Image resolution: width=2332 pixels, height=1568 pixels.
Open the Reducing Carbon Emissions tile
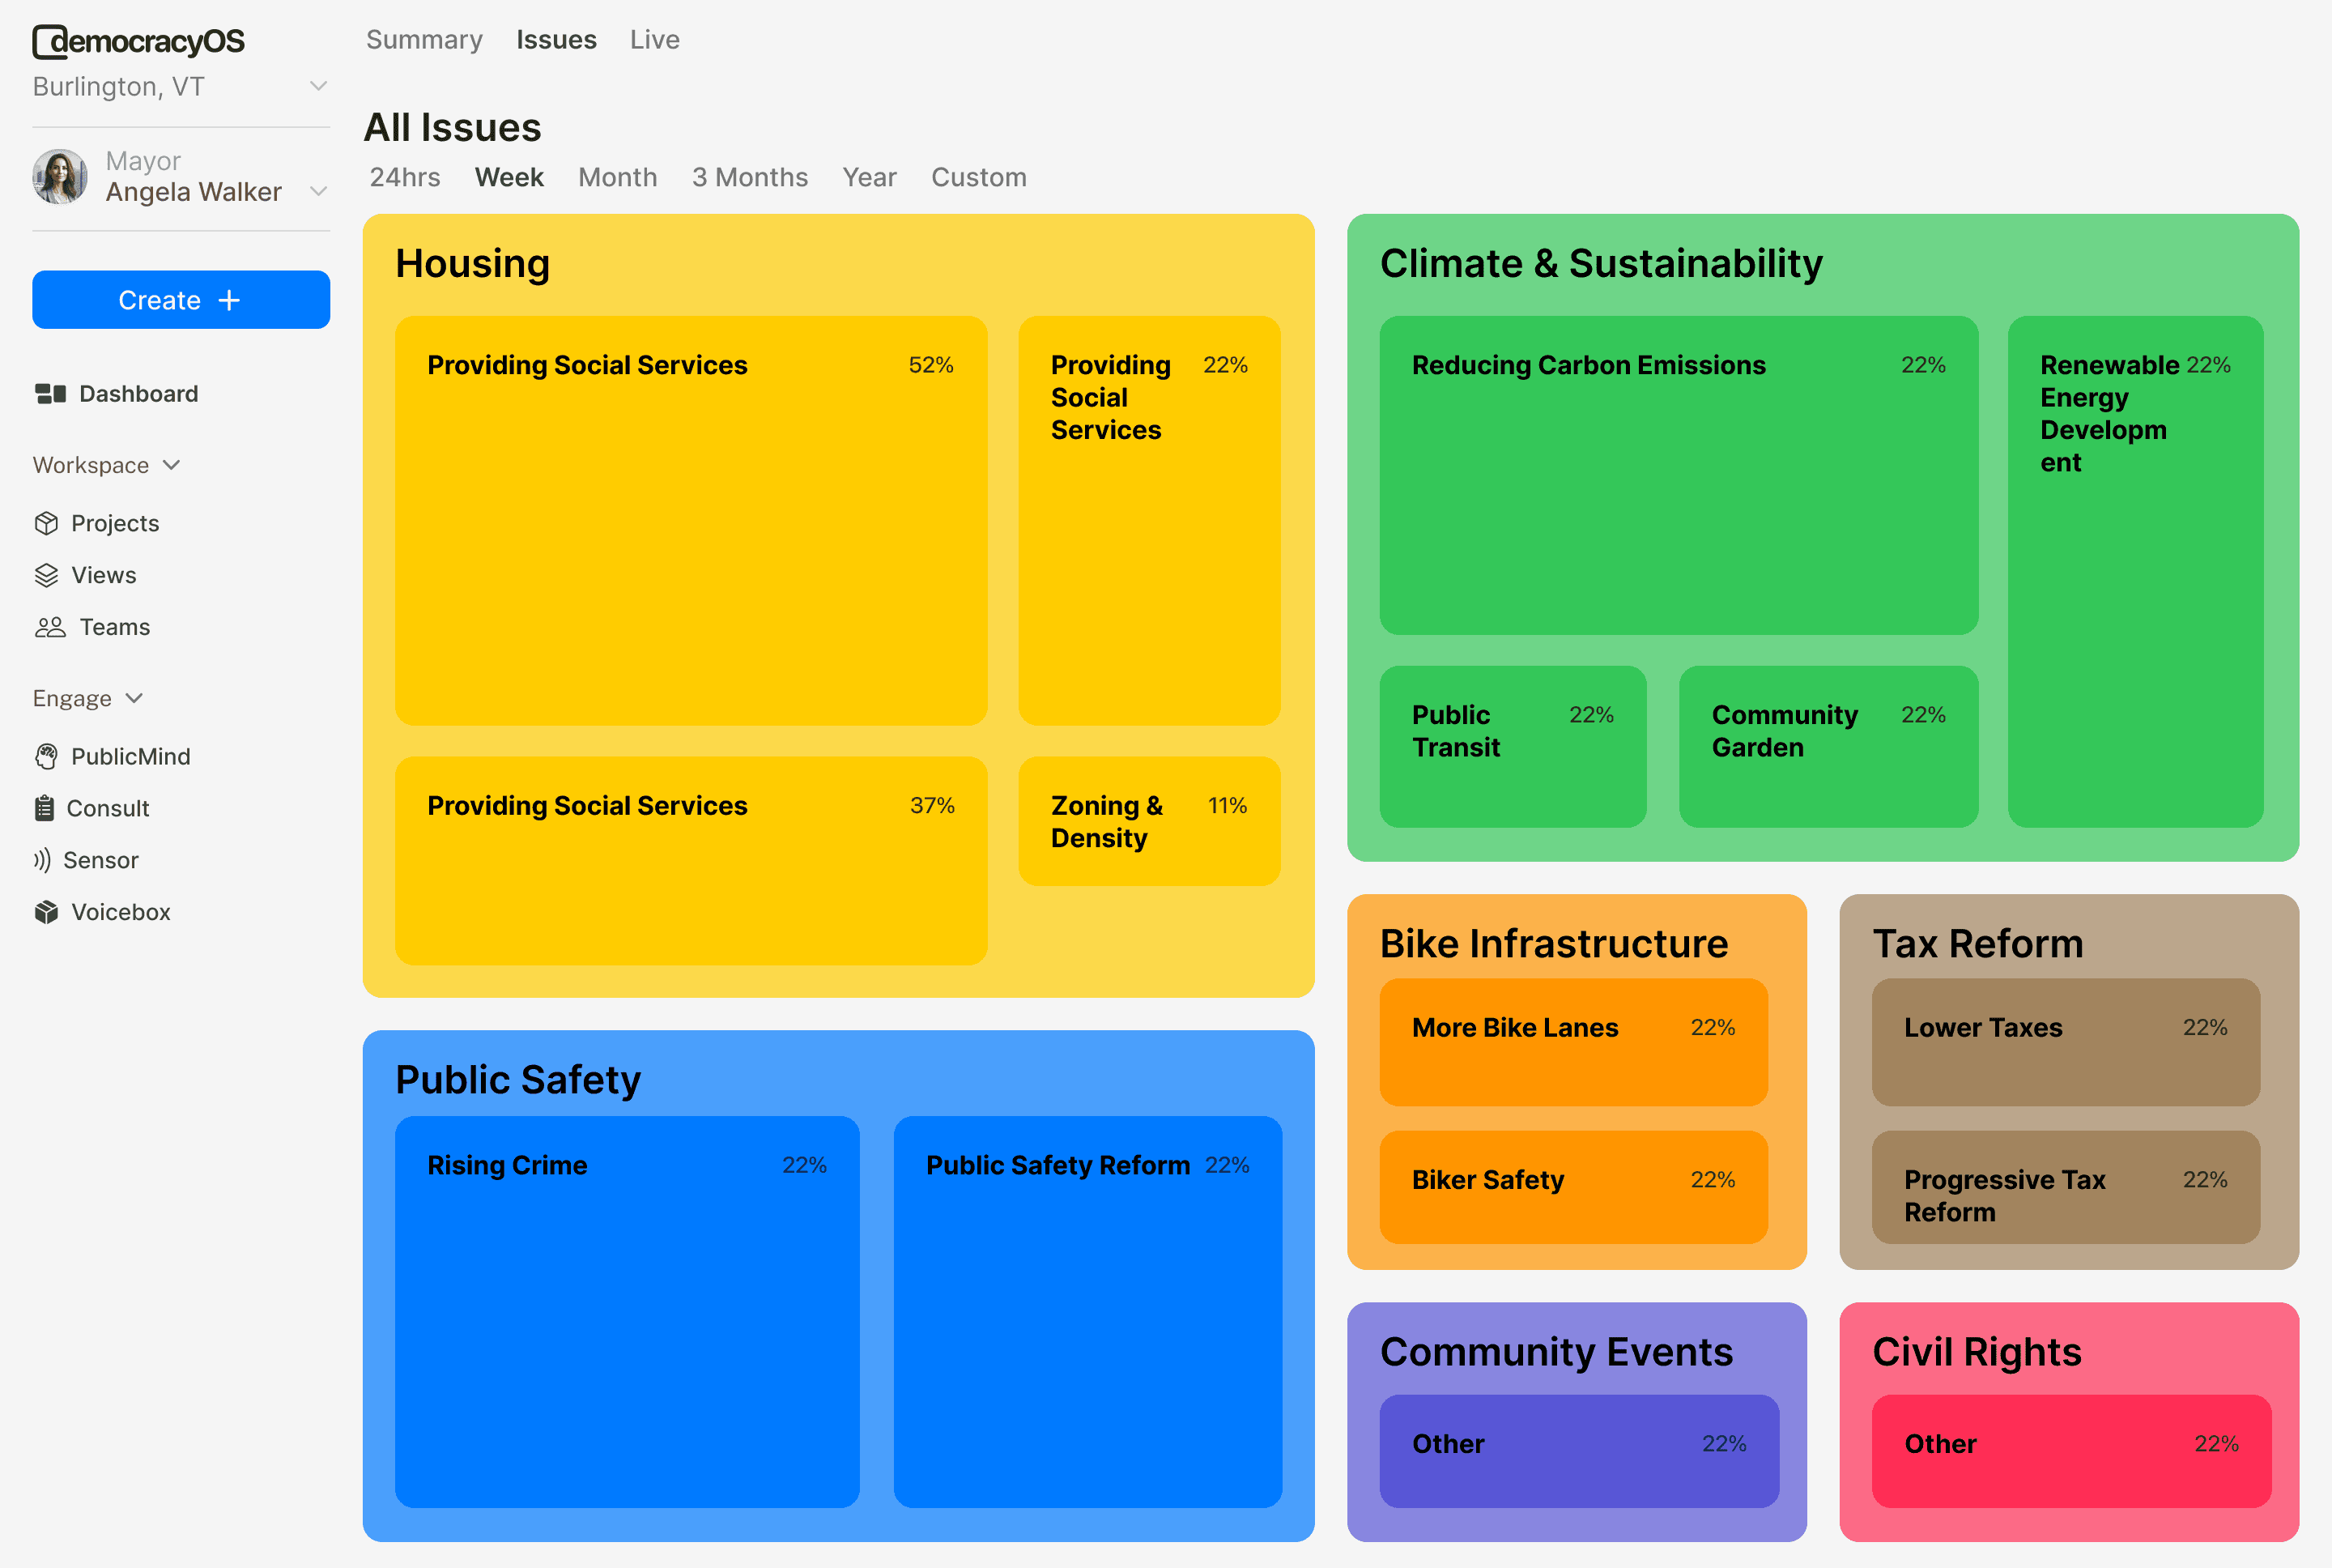pyautogui.click(x=1677, y=475)
